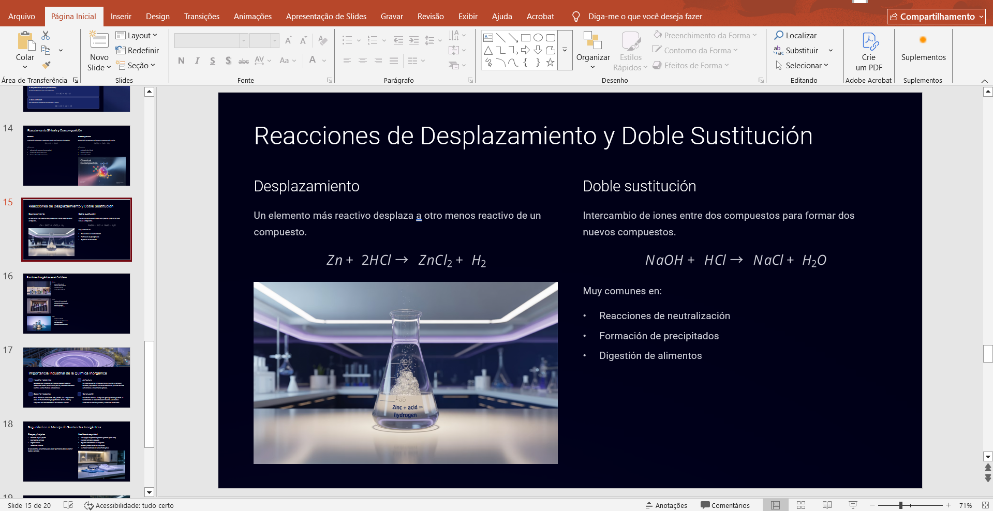Click the Copy icon

pyautogui.click(x=46, y=50)
